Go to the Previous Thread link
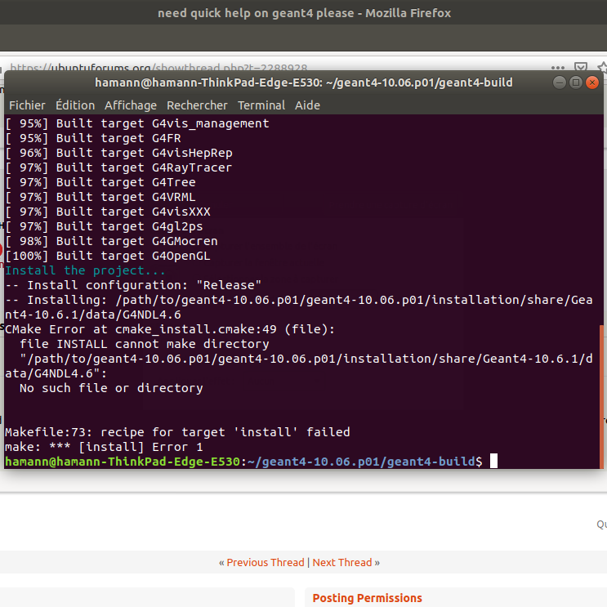Viewport: 607px width, 607px height. click(x=265, y=563)
